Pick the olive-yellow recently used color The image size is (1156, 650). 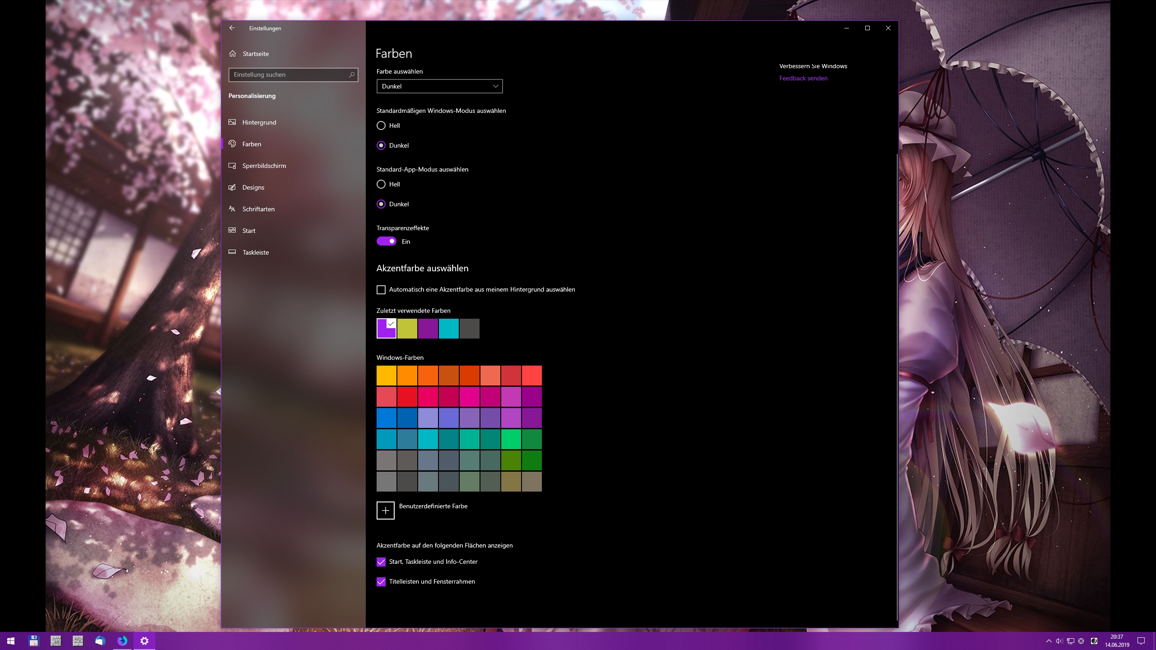407,329
